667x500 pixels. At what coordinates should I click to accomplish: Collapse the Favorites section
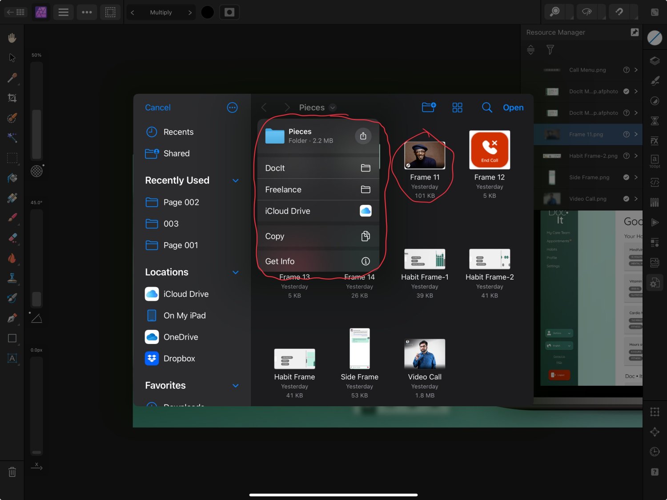click(236, 386)
